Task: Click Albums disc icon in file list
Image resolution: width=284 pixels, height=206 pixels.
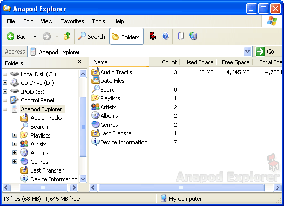Action: click(96, 116)
